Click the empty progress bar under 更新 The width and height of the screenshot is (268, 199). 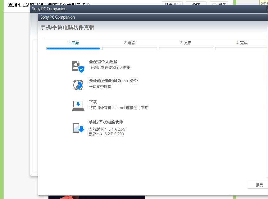(186, 49)
